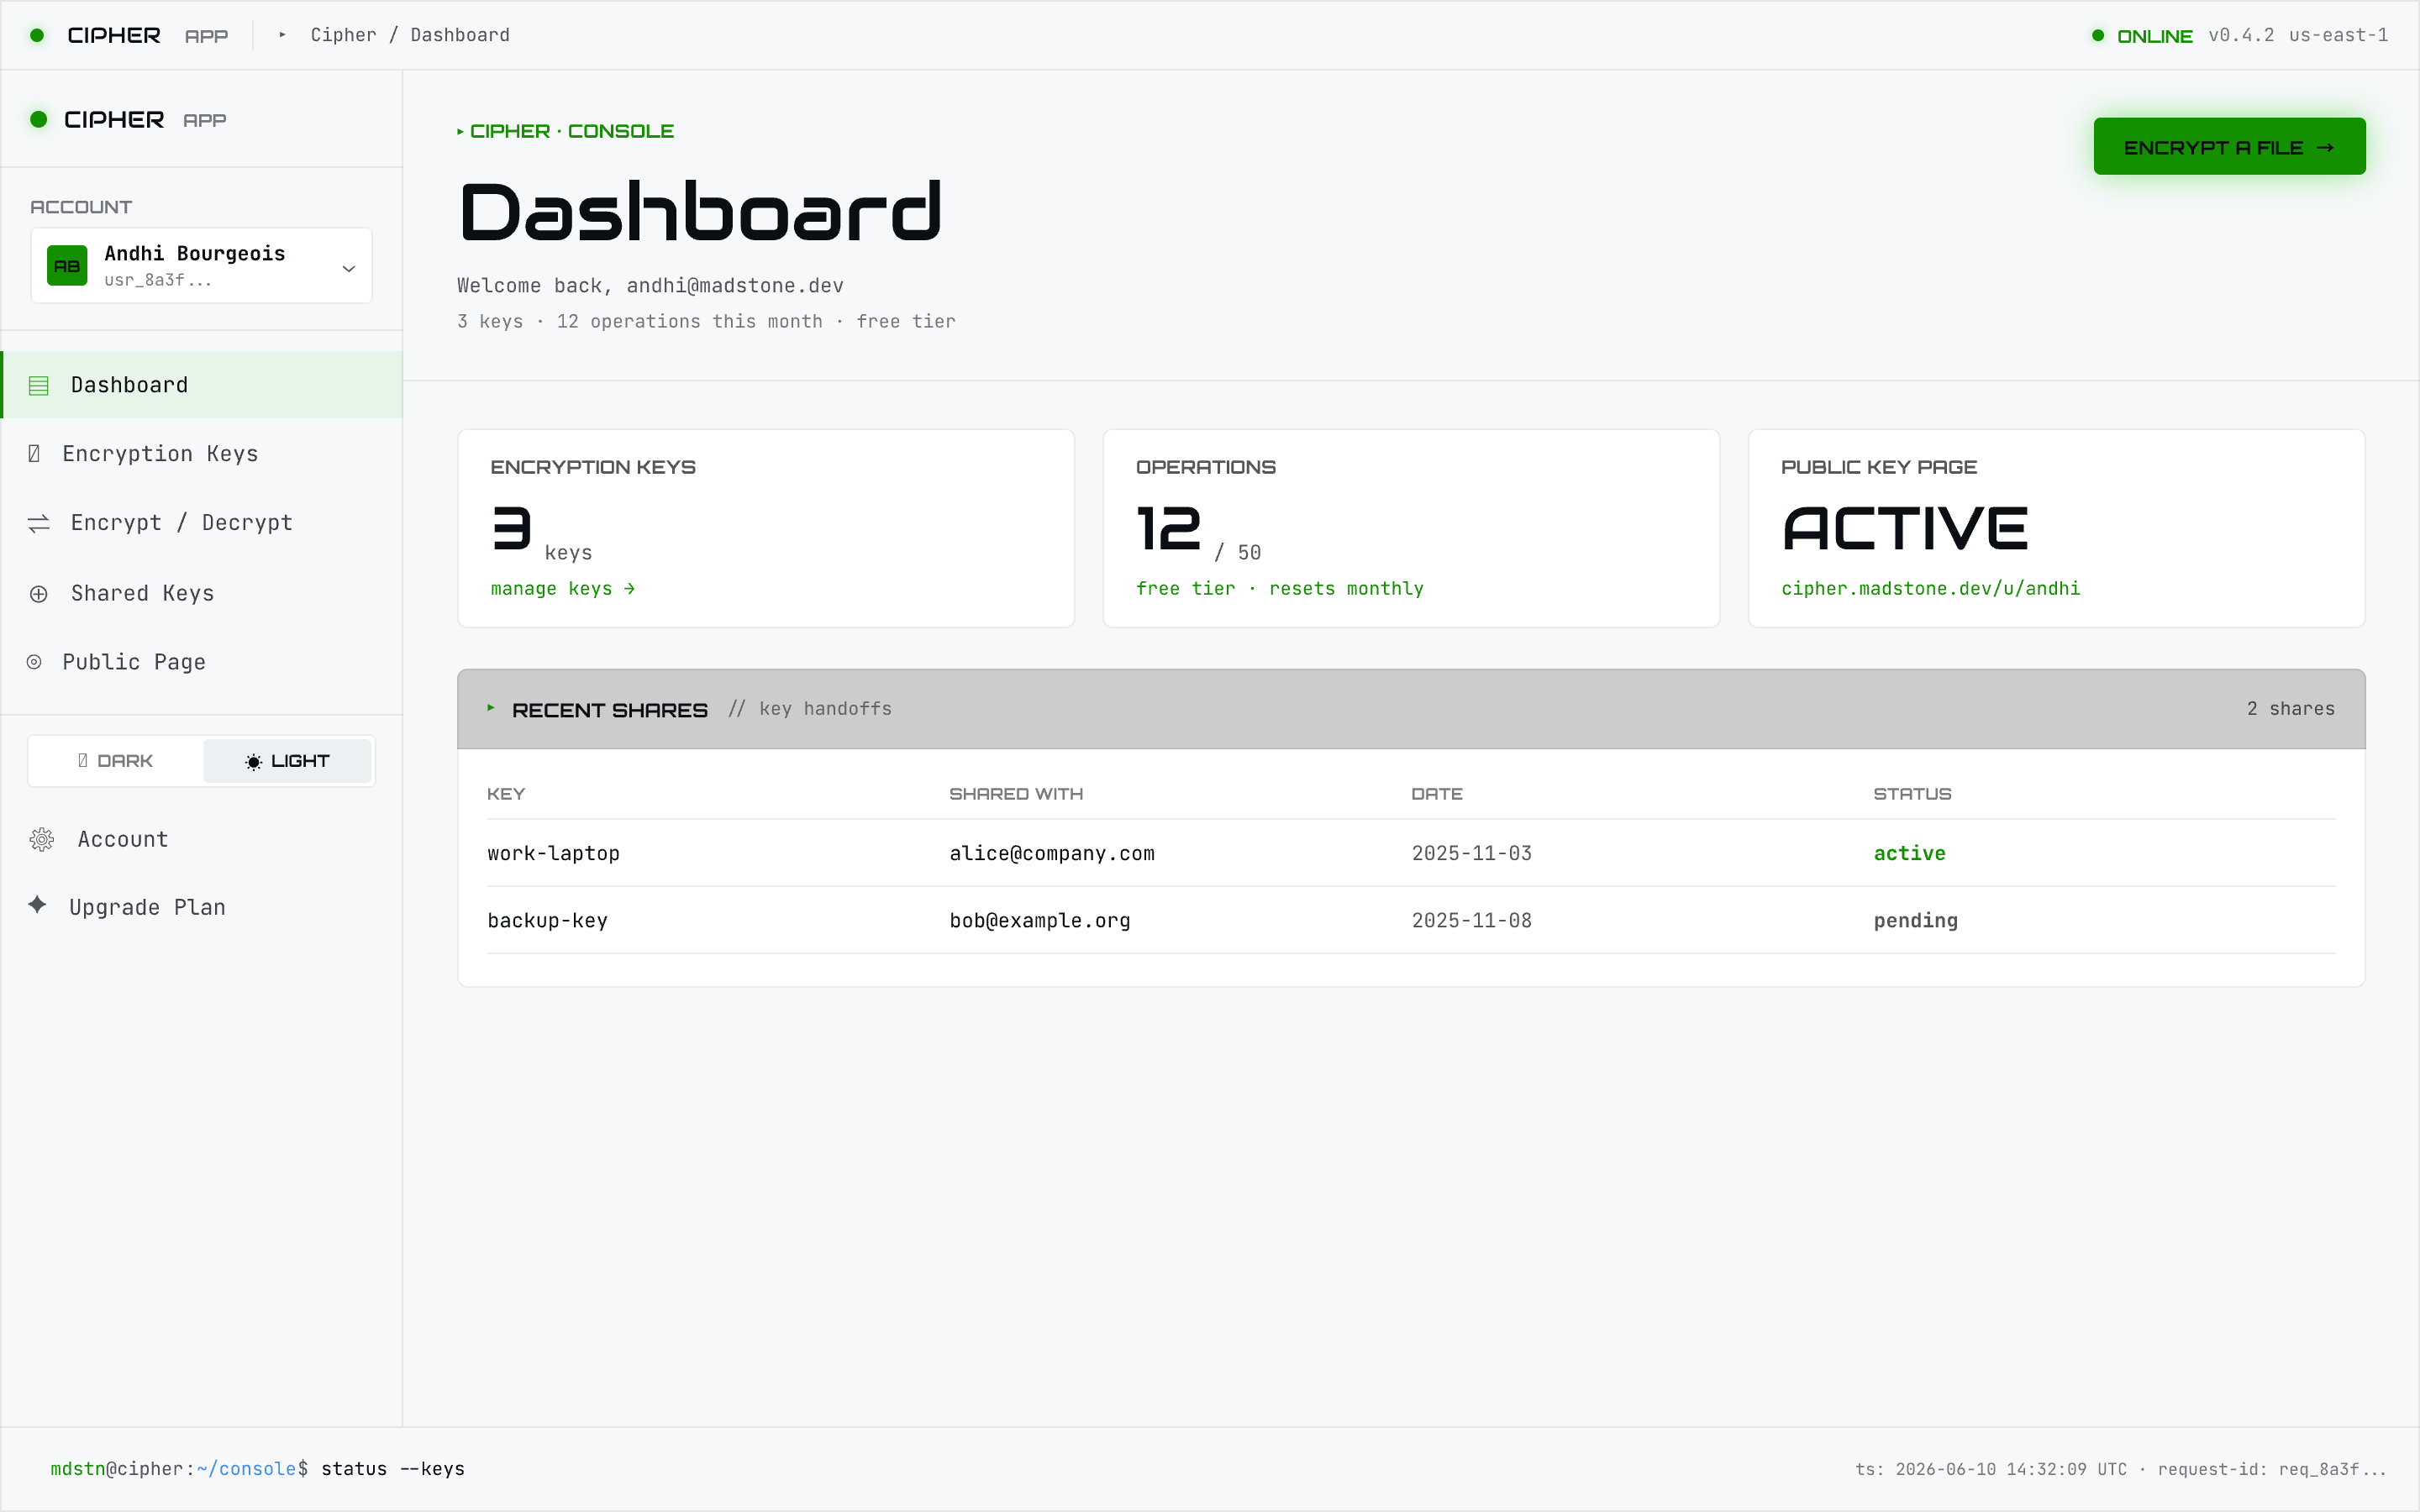2420x1512 pixels.
Task: Click the active status value
Action: click(x=1909, y=853)
